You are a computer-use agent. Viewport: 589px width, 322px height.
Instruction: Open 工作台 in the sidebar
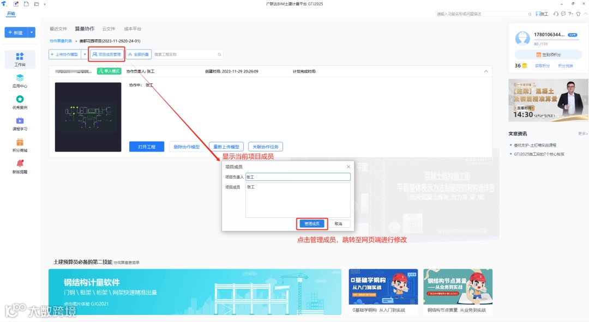coord(20,59)
